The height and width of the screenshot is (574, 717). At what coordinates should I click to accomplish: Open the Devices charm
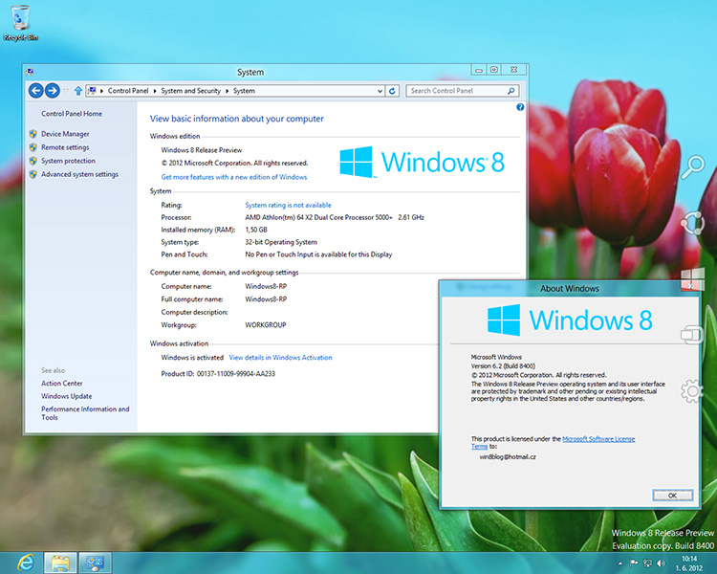point(692,334)
